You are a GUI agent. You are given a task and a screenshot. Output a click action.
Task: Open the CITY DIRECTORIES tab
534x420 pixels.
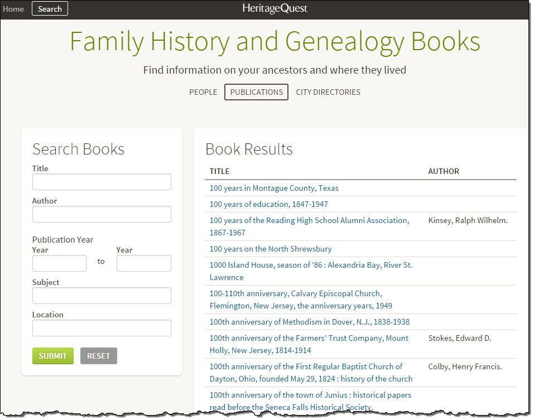coord(328,92)
